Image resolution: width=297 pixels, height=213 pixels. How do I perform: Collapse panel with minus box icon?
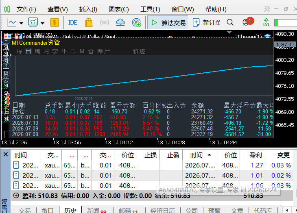click(x=6, y=40)
